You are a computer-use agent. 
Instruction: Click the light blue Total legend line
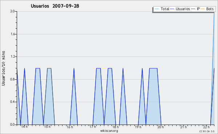tap(157, 9)
